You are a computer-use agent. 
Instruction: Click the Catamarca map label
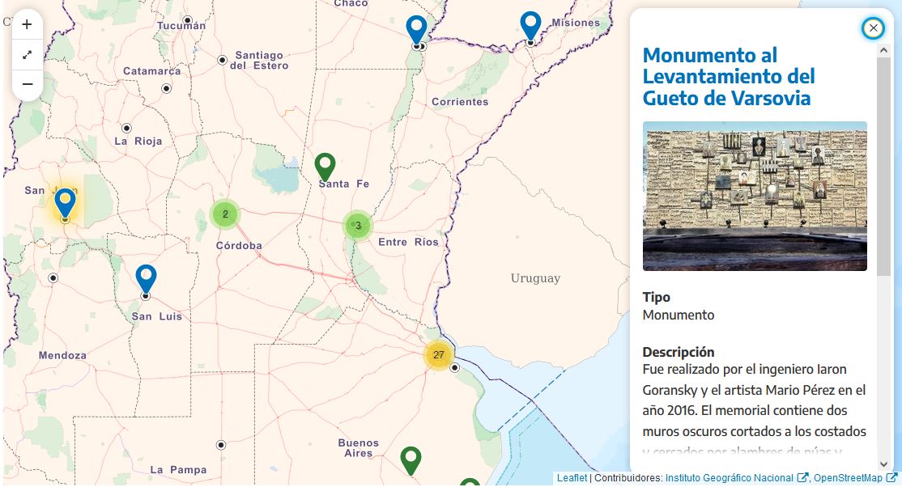point(152,71)
